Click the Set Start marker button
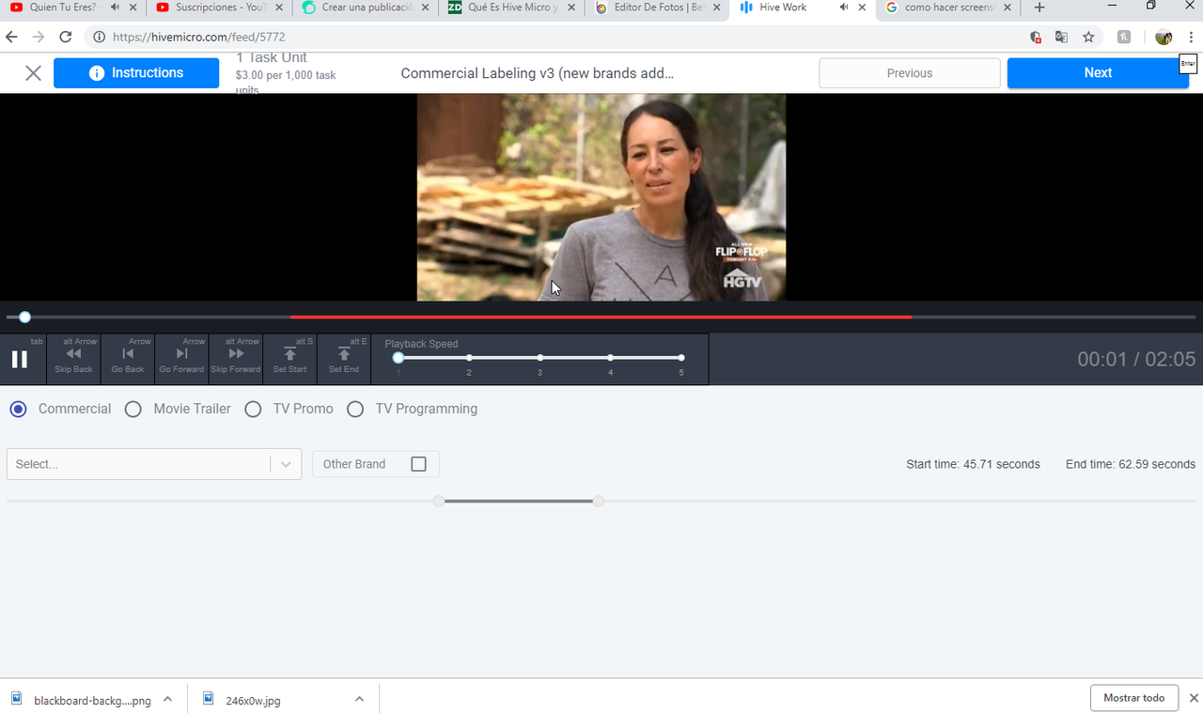This screenshot has width=1203, height=713. tap(290, 359)
